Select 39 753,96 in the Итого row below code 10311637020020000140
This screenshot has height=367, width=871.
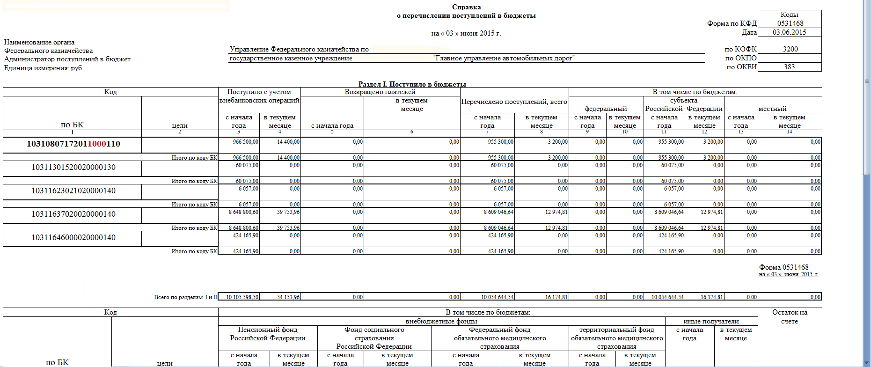(288, 228)
